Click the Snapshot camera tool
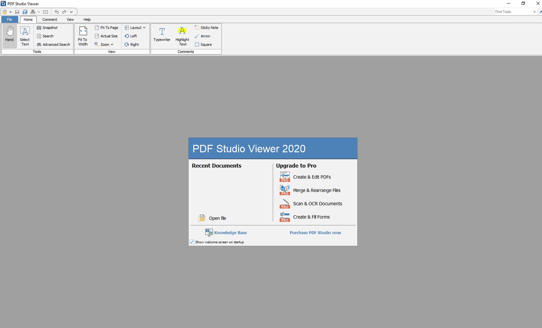Viewport: 542px width, 328px height. click(x=47, y=28)
